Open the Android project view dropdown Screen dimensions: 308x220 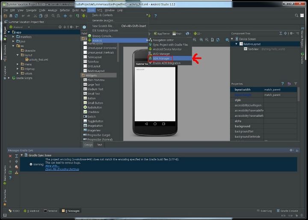19,27
